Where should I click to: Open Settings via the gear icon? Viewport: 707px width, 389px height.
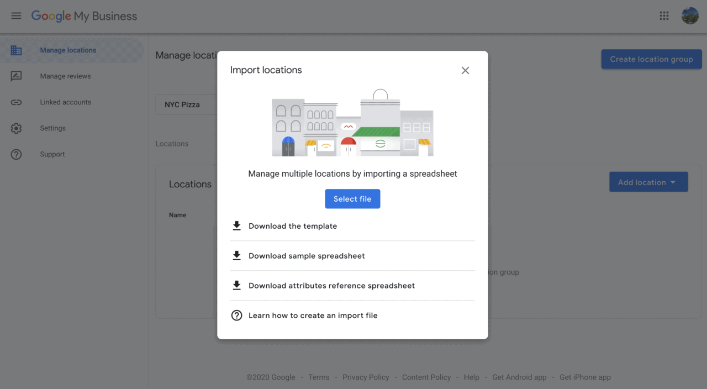16,128
